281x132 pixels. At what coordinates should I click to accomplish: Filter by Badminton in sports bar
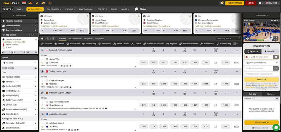[x=207, y=44]
